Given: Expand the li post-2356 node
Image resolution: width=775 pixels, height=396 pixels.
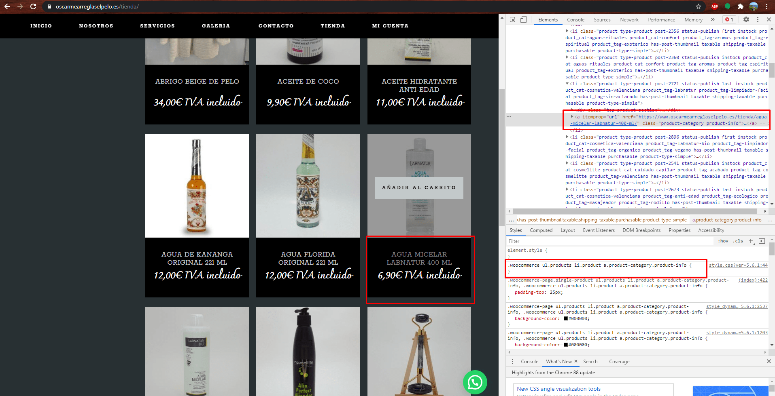Looking at the screenshot, I should [567, 31].
